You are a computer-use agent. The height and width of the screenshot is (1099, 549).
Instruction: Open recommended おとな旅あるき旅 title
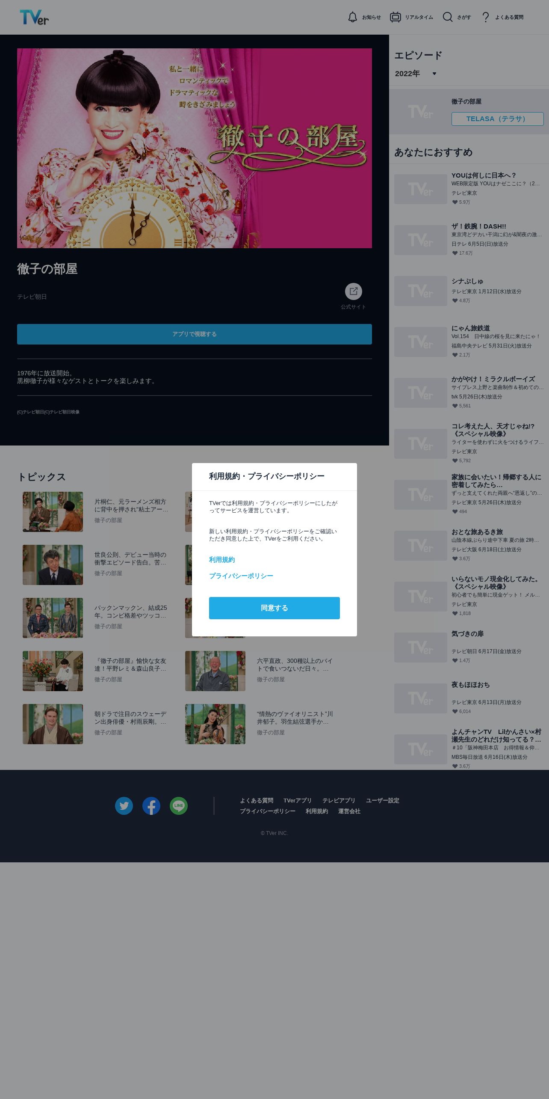[x=477, y=532]
